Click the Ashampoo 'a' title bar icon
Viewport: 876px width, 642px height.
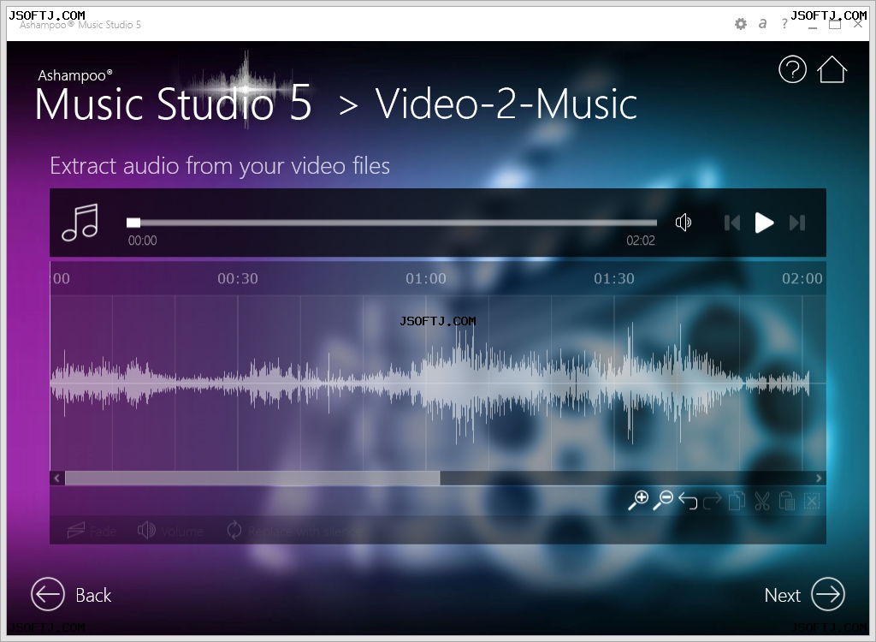[762, 24]
